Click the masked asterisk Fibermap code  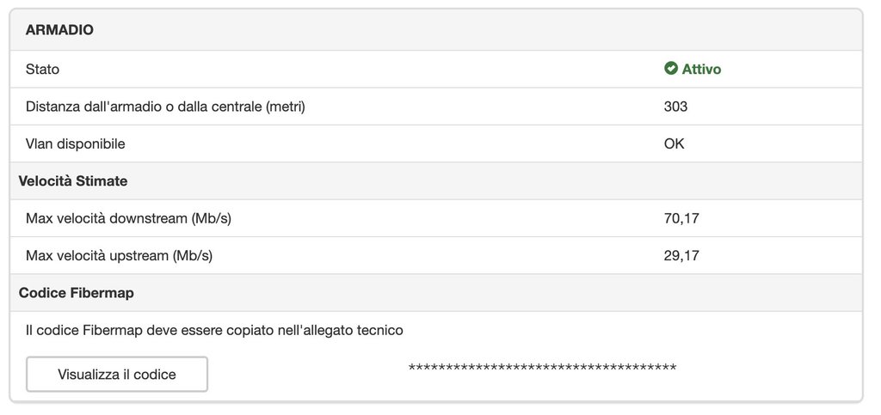tap(542, 369)
